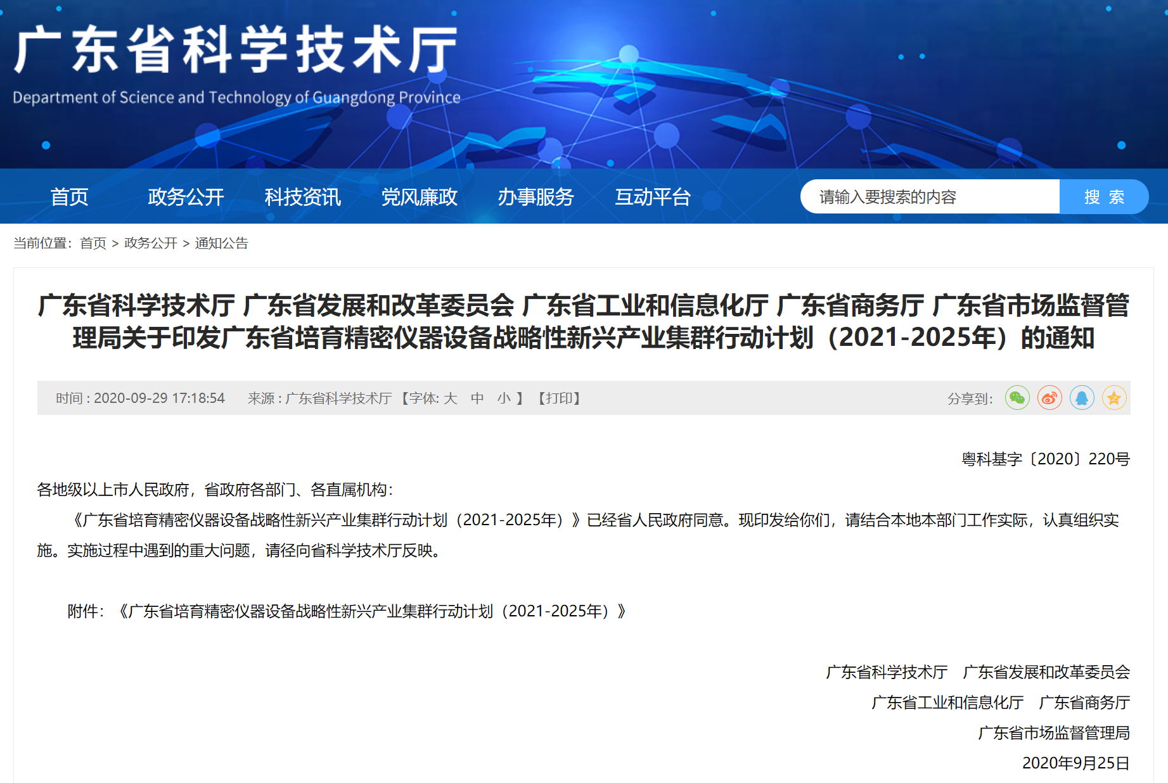Click the search input field

pos(930,197)
